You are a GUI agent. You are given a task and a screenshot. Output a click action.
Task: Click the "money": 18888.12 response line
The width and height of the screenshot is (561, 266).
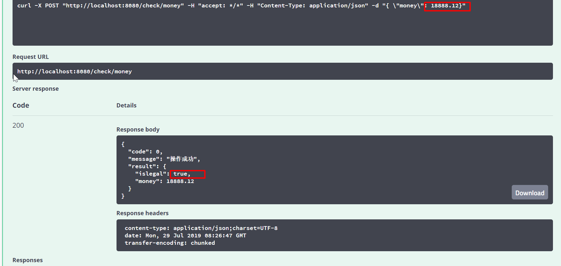[164, 181]
